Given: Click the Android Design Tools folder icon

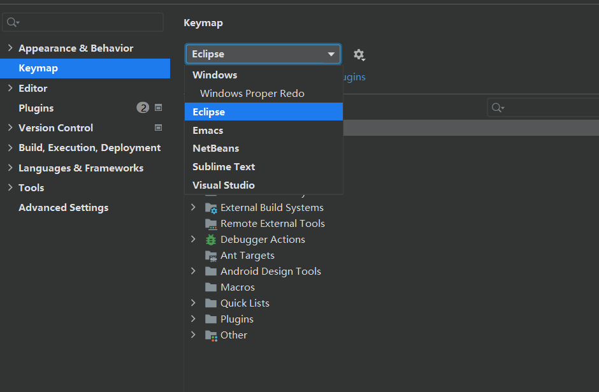Looking at the screenshot, I should pos(211,272).
